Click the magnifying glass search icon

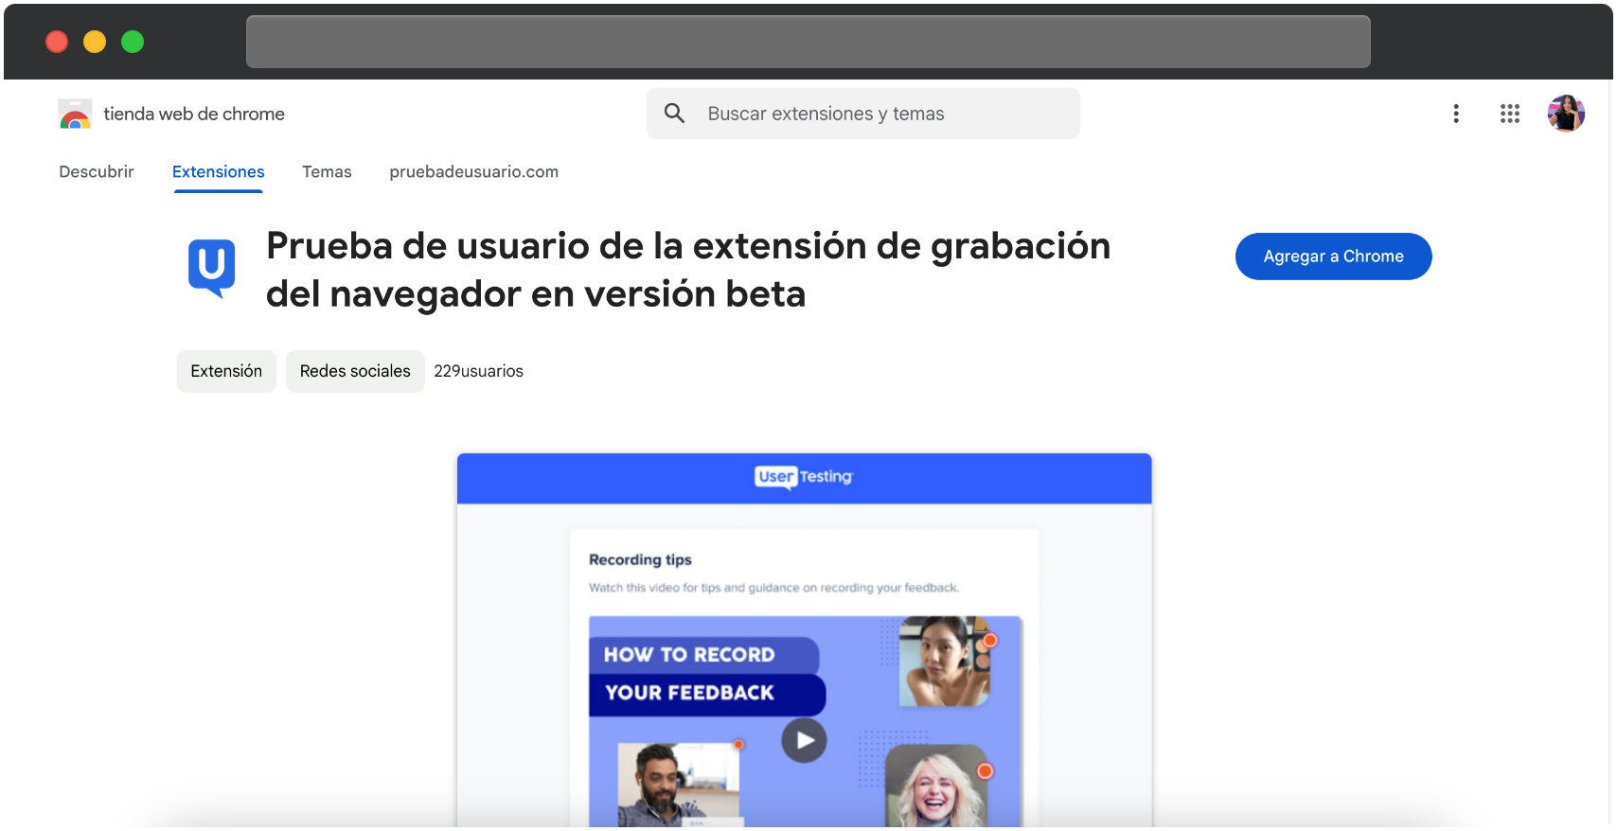(674, 114)
